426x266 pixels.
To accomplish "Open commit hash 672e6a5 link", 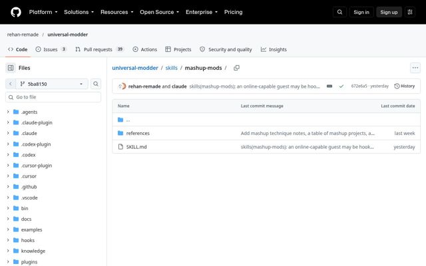I will [x=359, y=86].
